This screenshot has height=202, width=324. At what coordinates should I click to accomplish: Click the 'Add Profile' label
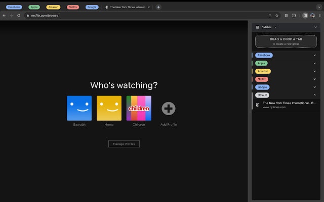click(169, 125)
